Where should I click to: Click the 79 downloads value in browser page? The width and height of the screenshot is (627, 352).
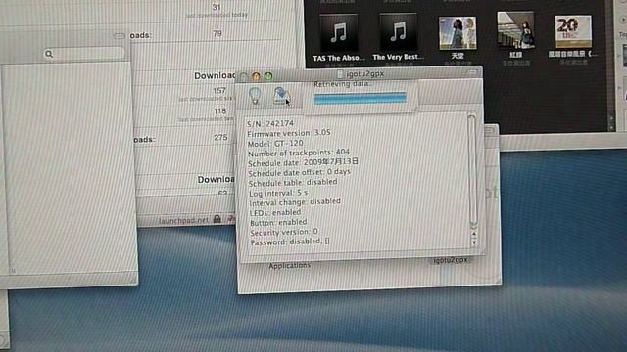click(x=217, y=34)
